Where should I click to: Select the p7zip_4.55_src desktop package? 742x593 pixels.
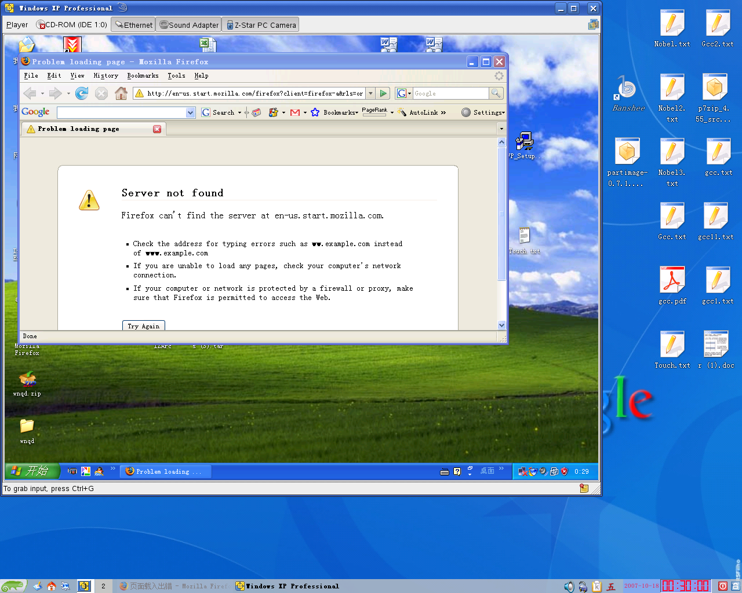pyautogui.click(x=714, y=98)
